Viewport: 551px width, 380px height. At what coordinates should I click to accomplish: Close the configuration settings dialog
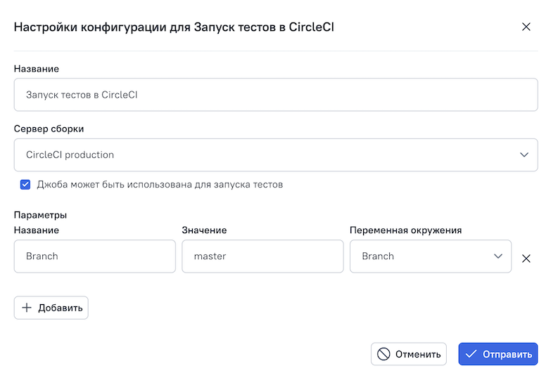coord(526,27)
